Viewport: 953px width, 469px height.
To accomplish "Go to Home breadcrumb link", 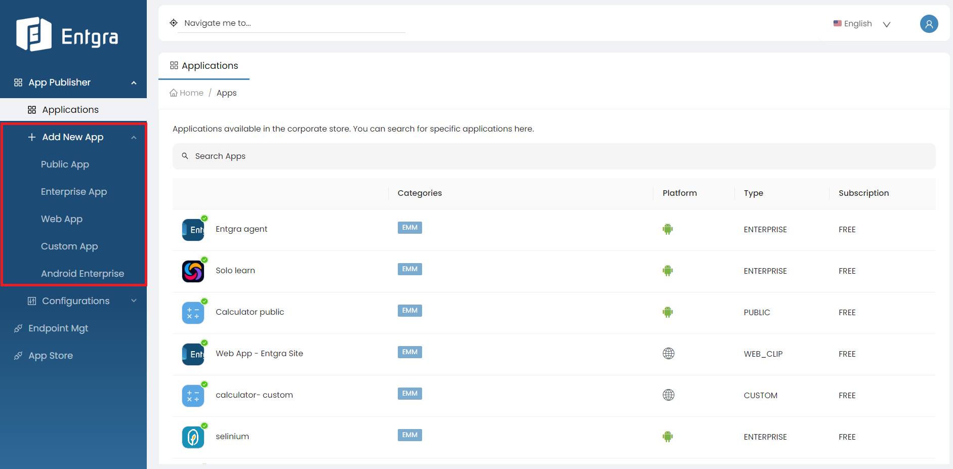I will point(187,93).
